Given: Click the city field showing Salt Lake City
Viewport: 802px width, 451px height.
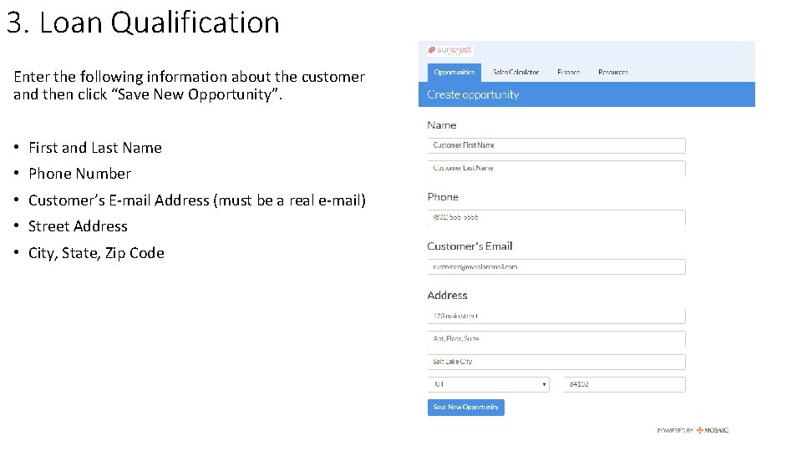Looking at the screenshot, I should (556, 362).
